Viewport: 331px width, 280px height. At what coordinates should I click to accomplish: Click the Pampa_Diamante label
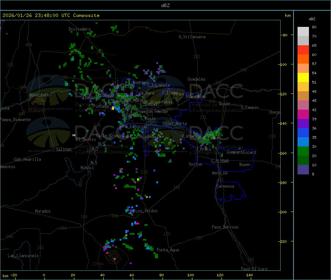15,120
